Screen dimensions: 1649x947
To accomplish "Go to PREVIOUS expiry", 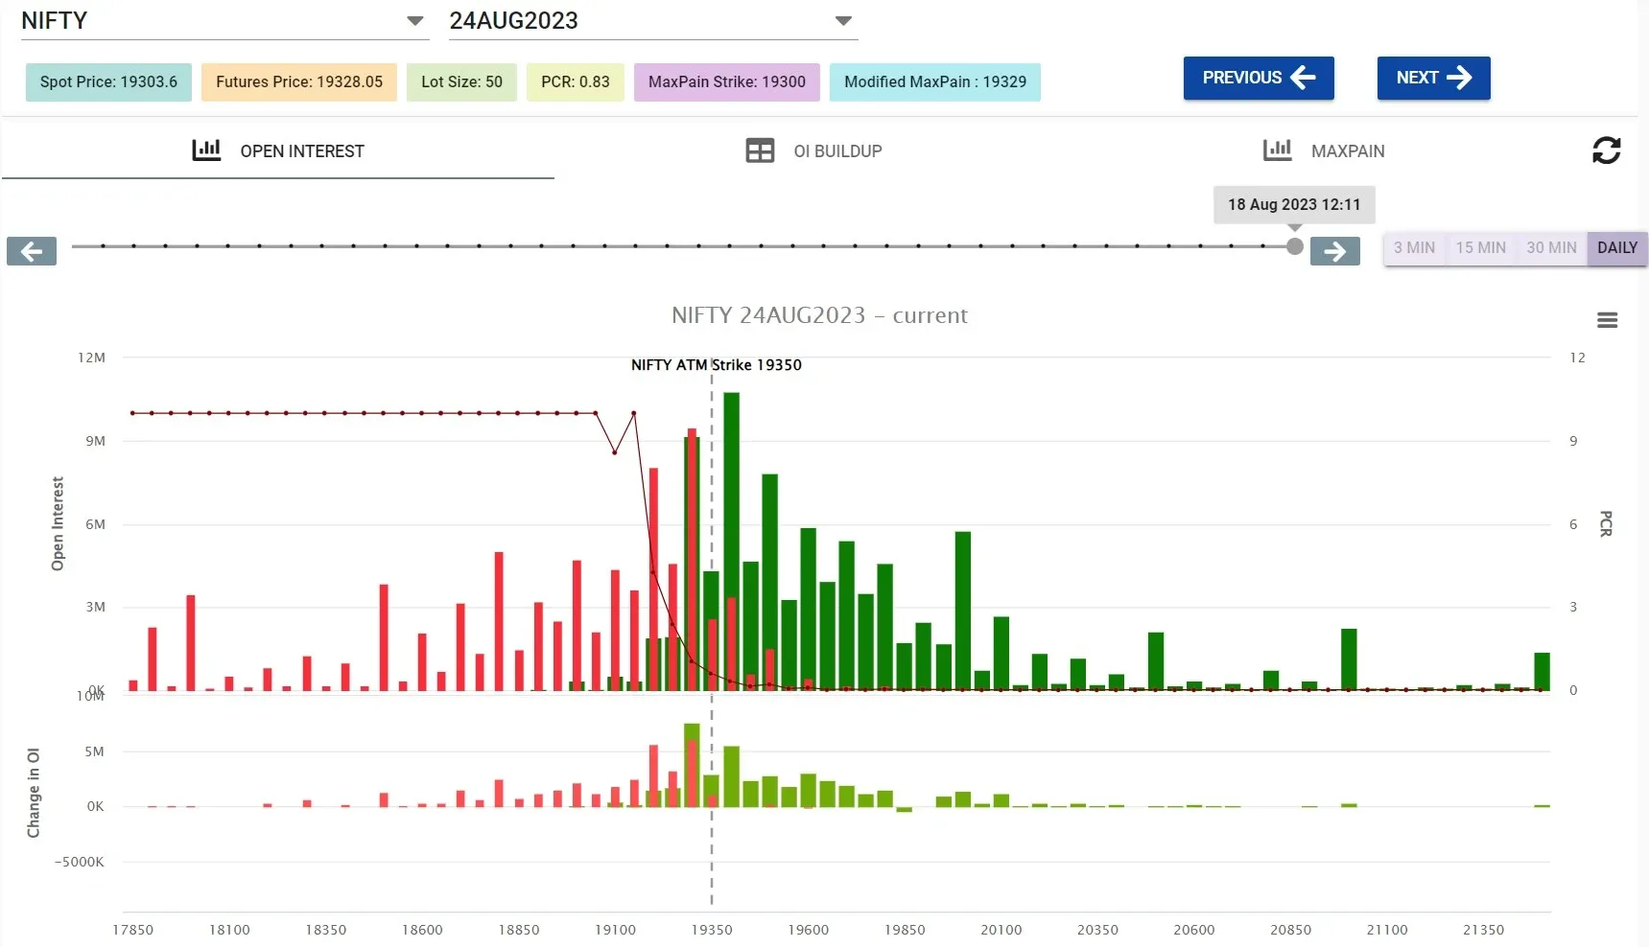I will pyautogui.click(x=1259, y=78).
